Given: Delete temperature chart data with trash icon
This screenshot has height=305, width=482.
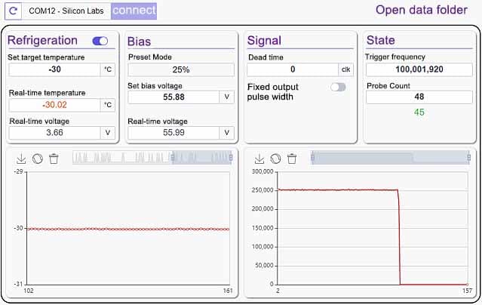Looking at the screenshot, I should [54, 159].
